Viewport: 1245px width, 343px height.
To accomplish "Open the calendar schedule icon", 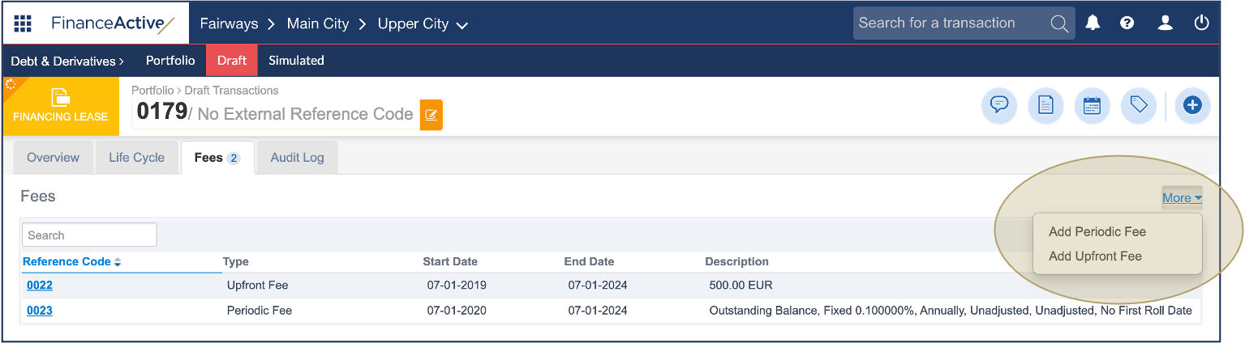I will click(1092, 106).
